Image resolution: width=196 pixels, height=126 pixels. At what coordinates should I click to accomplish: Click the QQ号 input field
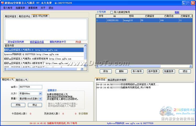31,87
